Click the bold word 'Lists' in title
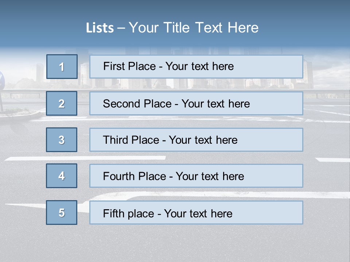This screenshot has height=262, width=350. [x=100, y=28]
